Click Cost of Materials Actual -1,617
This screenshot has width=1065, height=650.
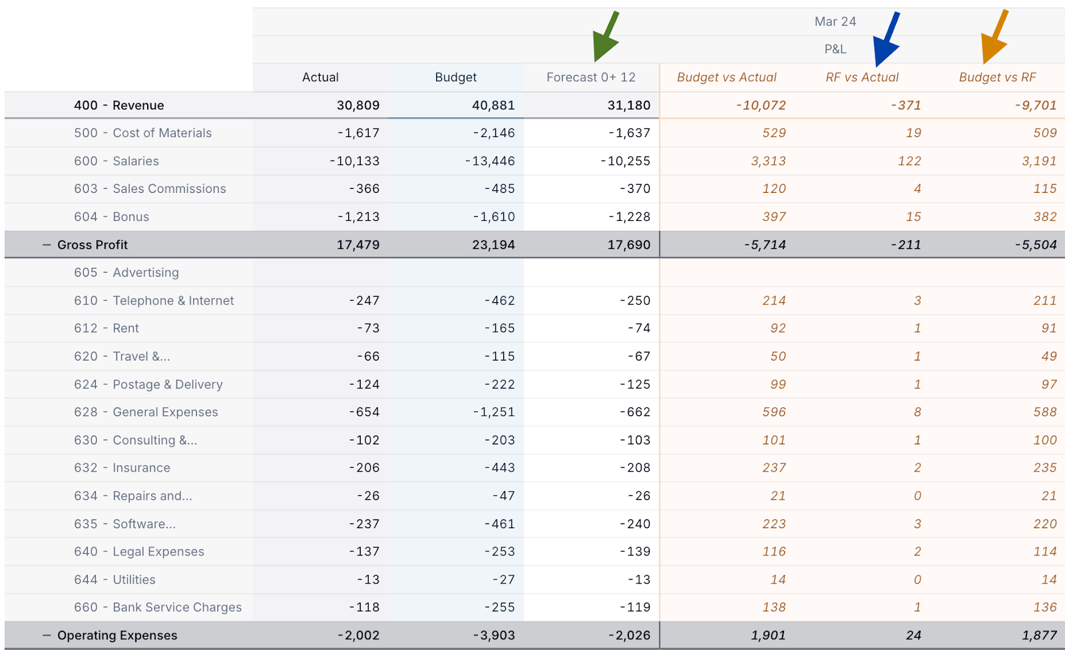coord(358,133)
